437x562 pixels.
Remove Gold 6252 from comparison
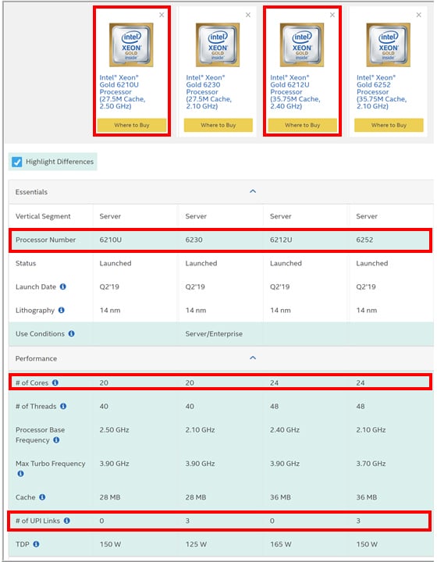pos(419,15)
